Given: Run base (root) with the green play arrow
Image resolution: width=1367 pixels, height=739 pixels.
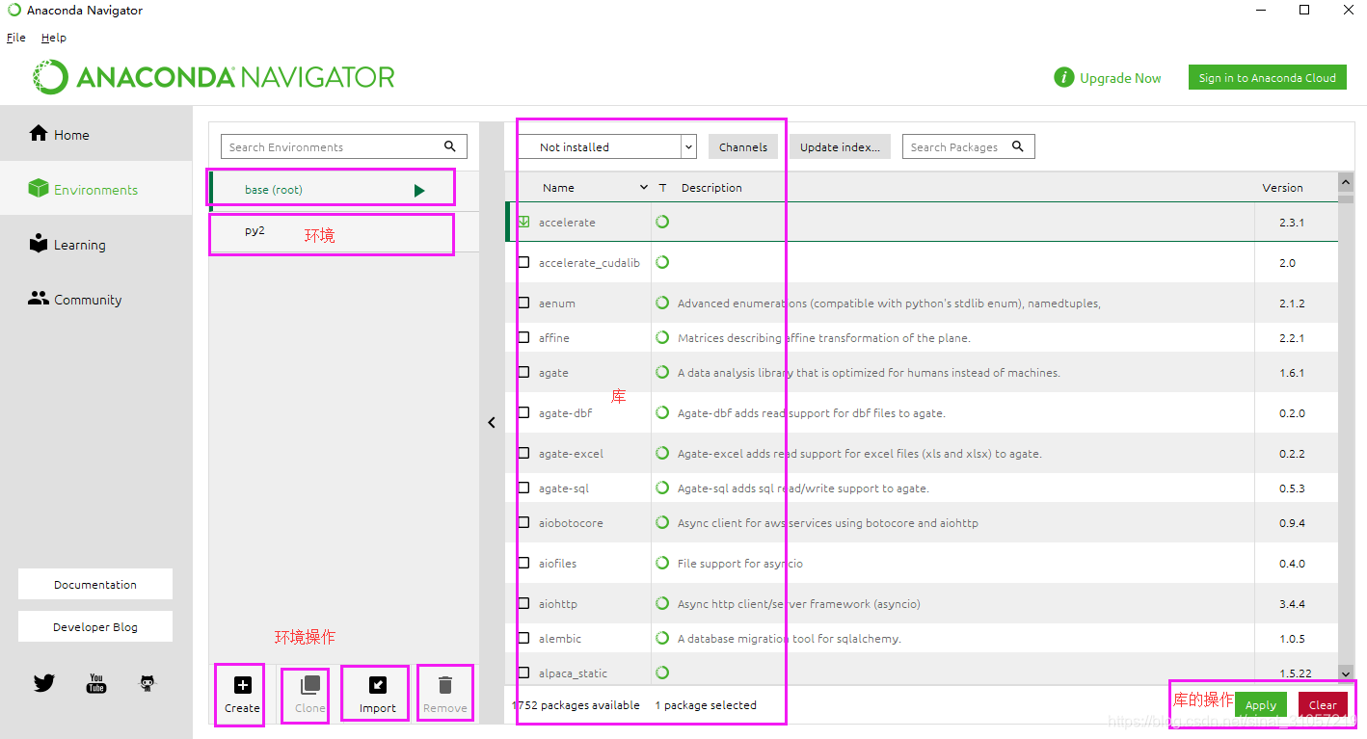Looking at the screenshot, I should [419, 190].
